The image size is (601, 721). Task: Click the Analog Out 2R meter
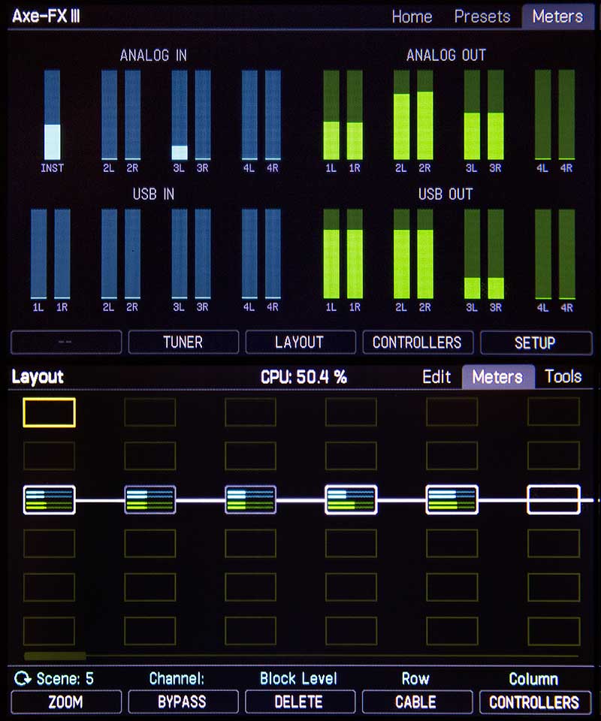click(x=425, y=115)
